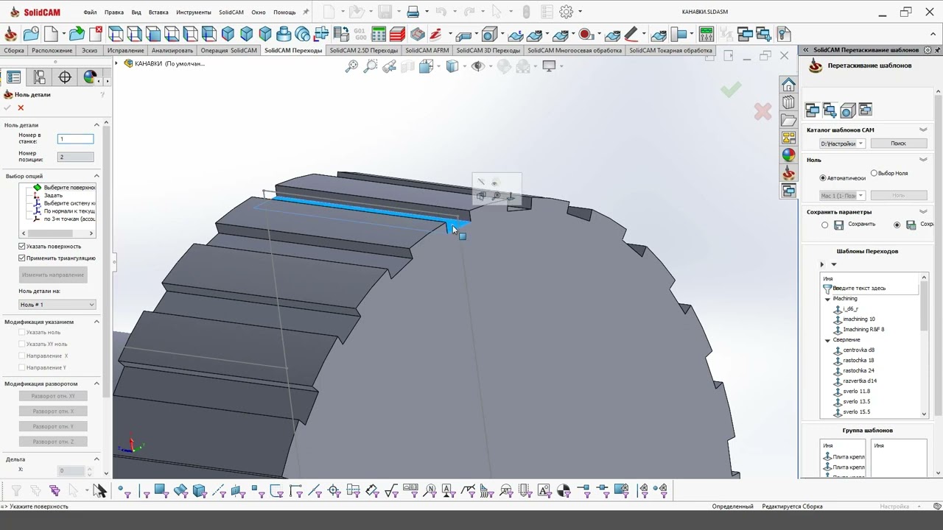Image resolution: width=943 pixels, height=530 pixels.
Task: Open the Property Manager tab icon
Action: [x=13, y=77]
